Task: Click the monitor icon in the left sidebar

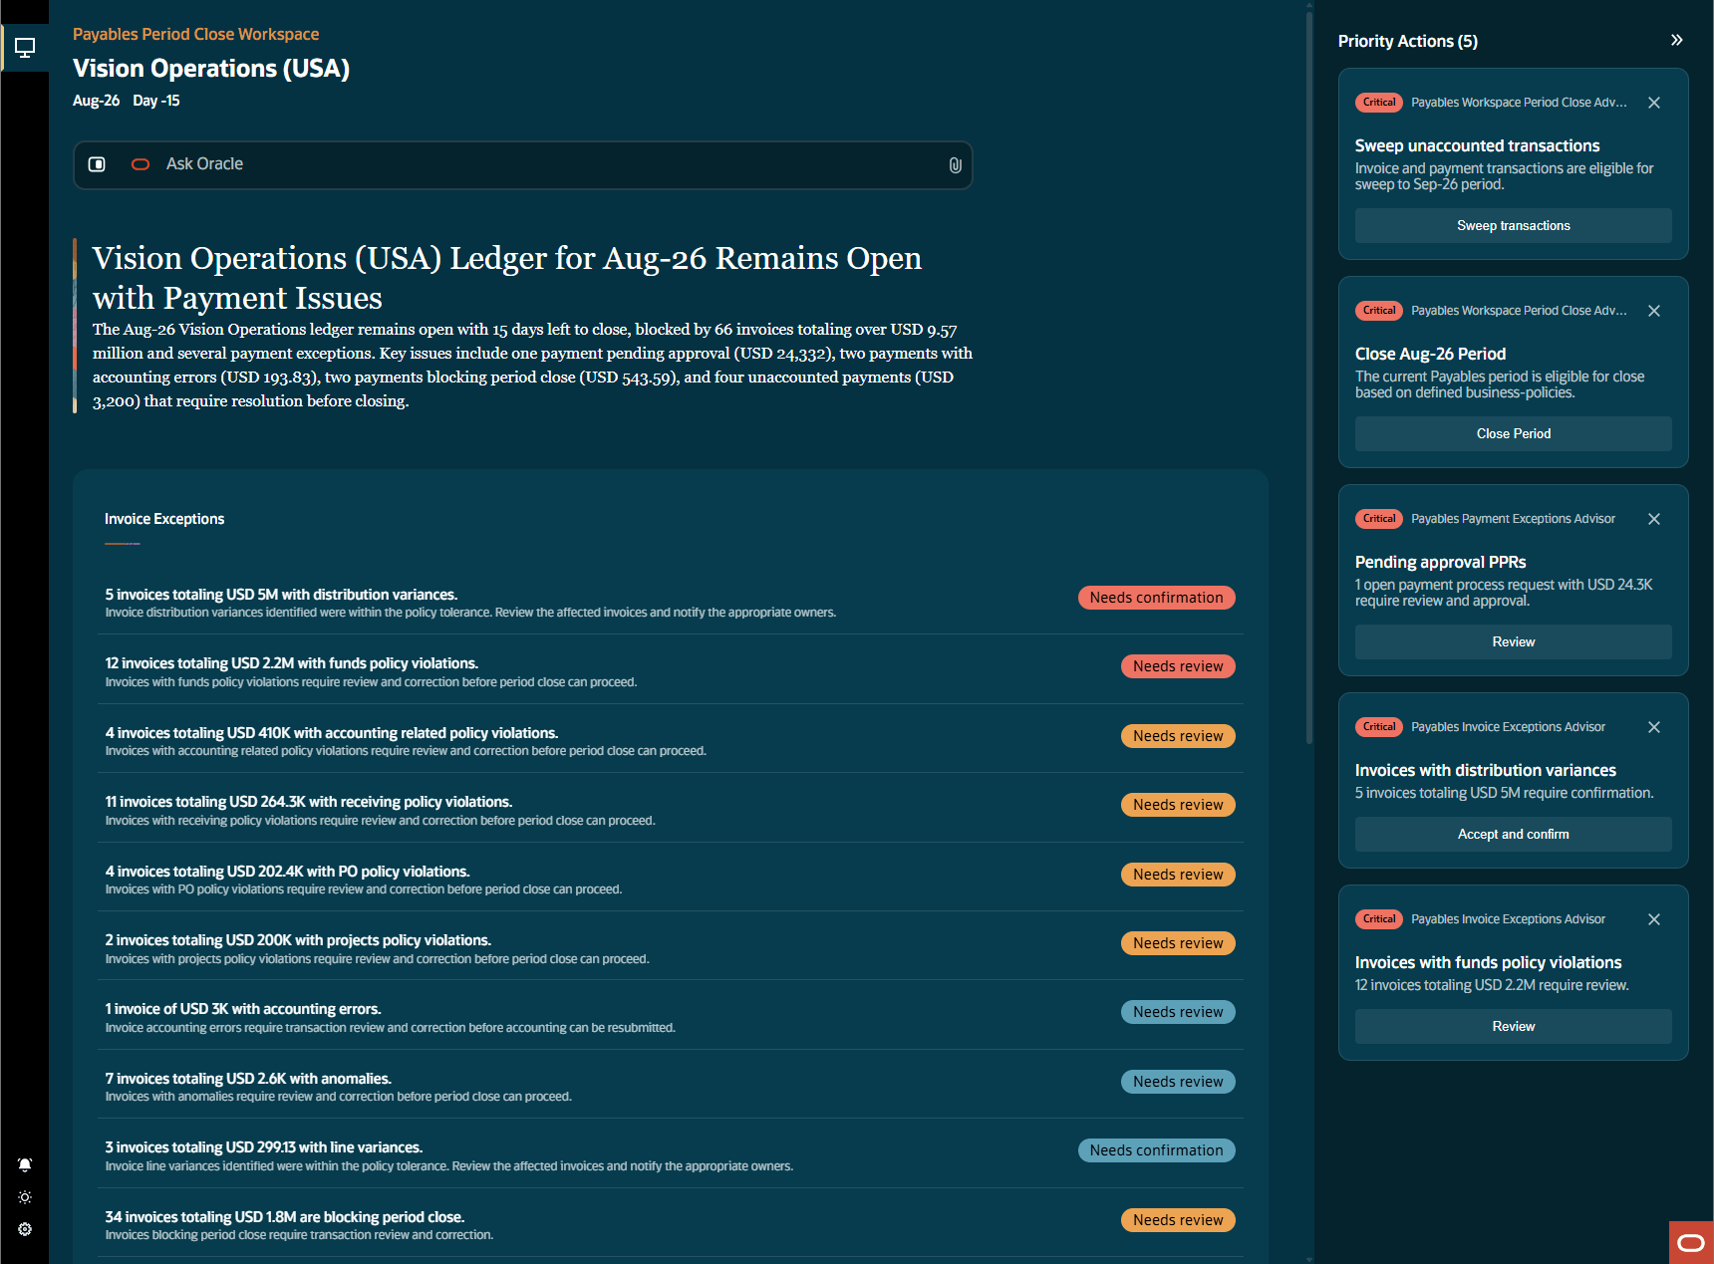Action: tap(25, 47)
